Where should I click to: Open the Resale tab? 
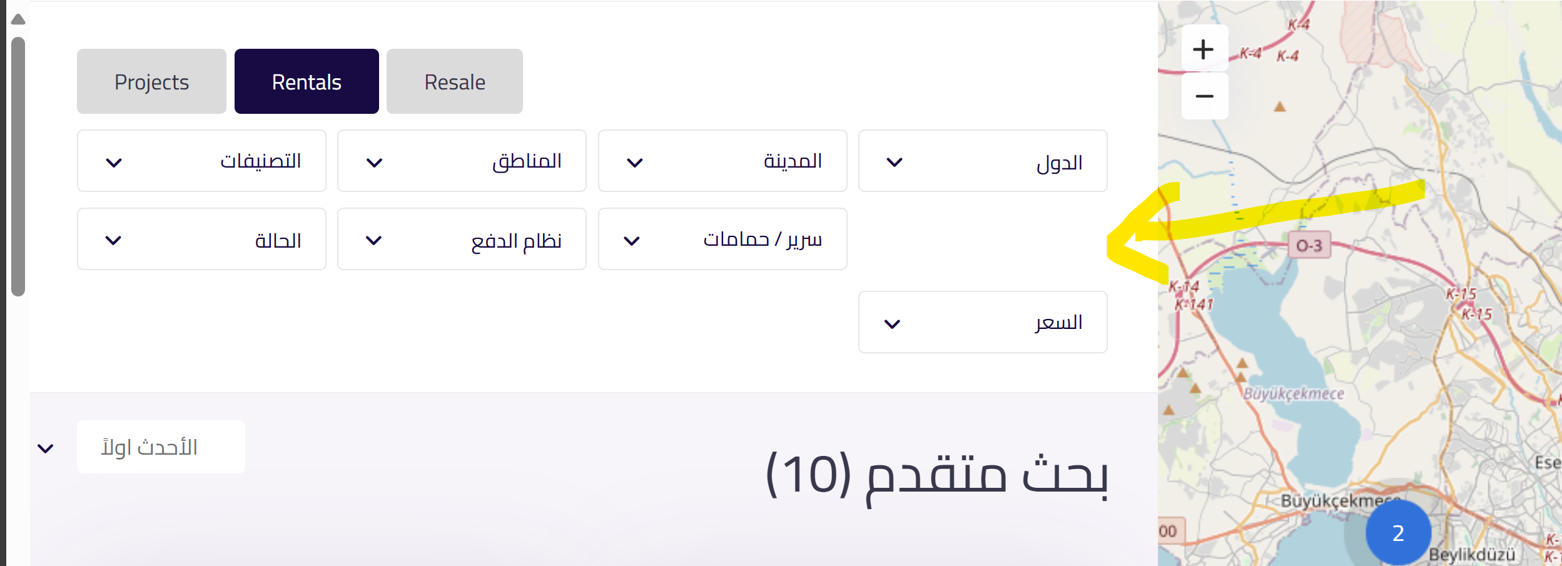click(455, 82)
